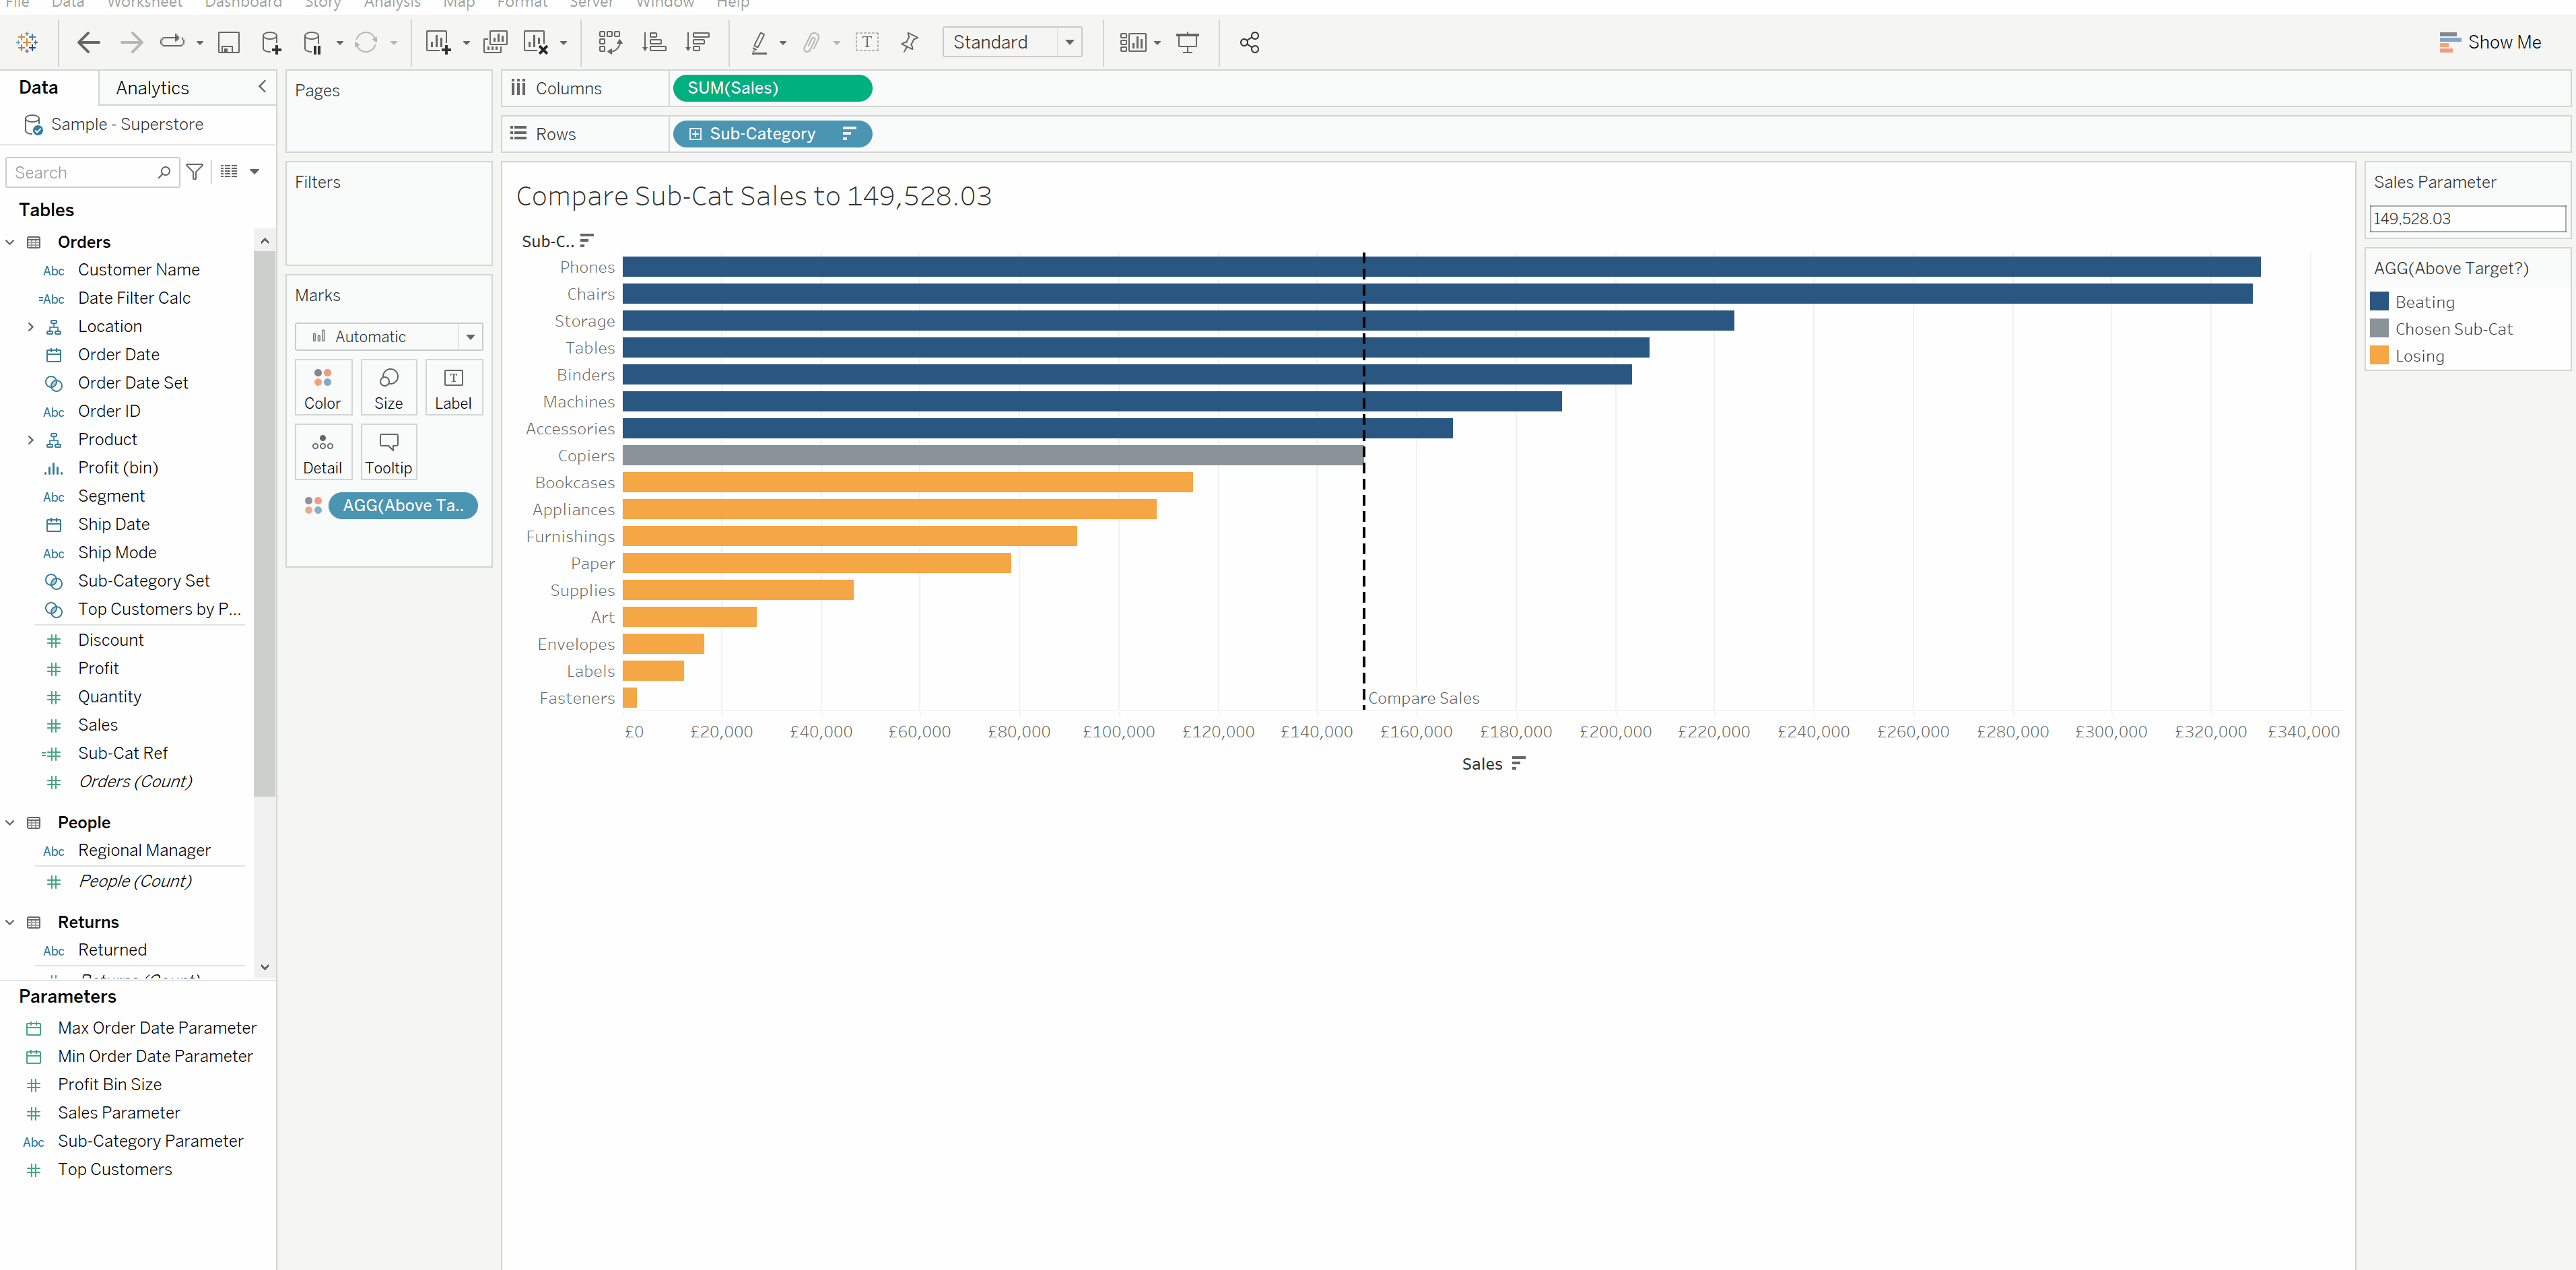This screenshot has width=2576, height=1270.
Task: Click the Swap Rows and Columns icon
Action: click(609, 42)
